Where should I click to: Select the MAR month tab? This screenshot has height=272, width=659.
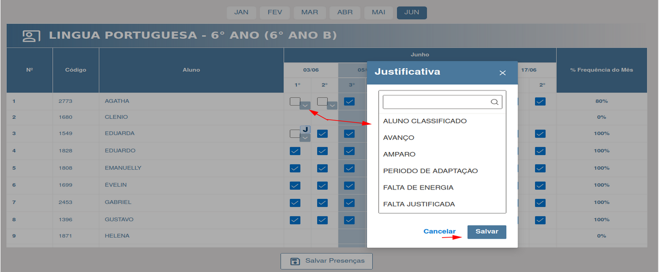coord(310,12)
